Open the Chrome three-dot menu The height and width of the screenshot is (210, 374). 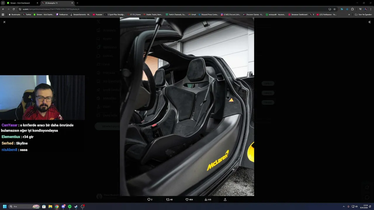(371, 9)
